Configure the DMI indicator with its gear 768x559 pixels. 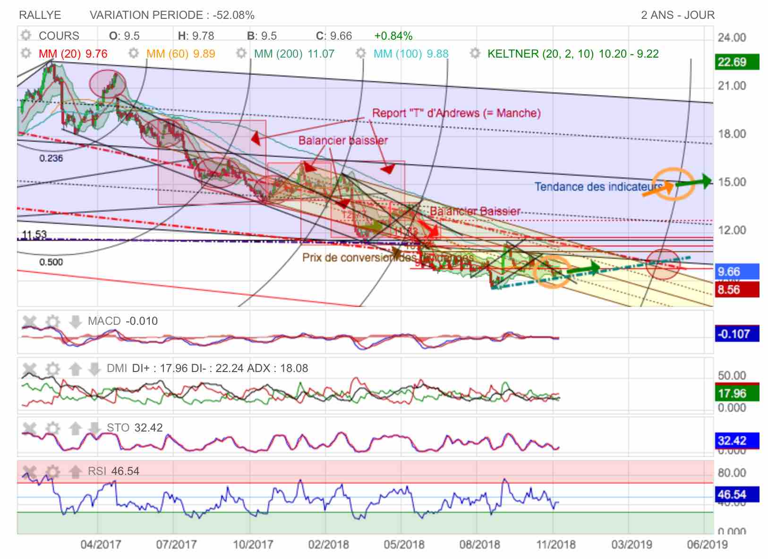(x=53, y=369)
